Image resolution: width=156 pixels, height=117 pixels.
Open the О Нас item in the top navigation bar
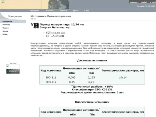86,11
